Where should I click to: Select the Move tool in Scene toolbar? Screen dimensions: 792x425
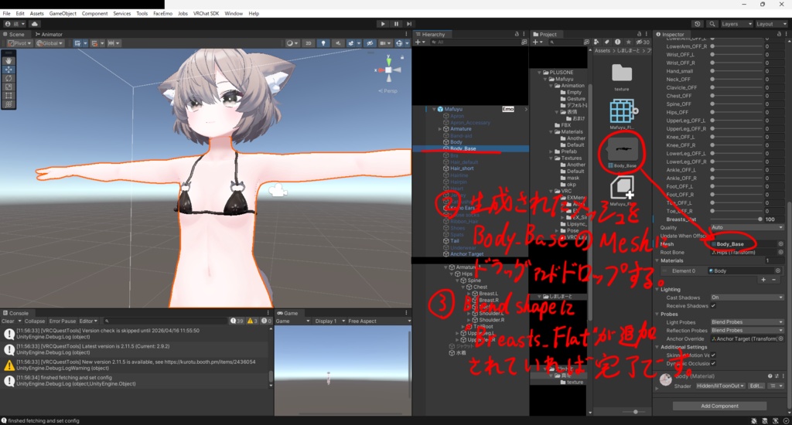pyautogui.click(x=9, y=69)
